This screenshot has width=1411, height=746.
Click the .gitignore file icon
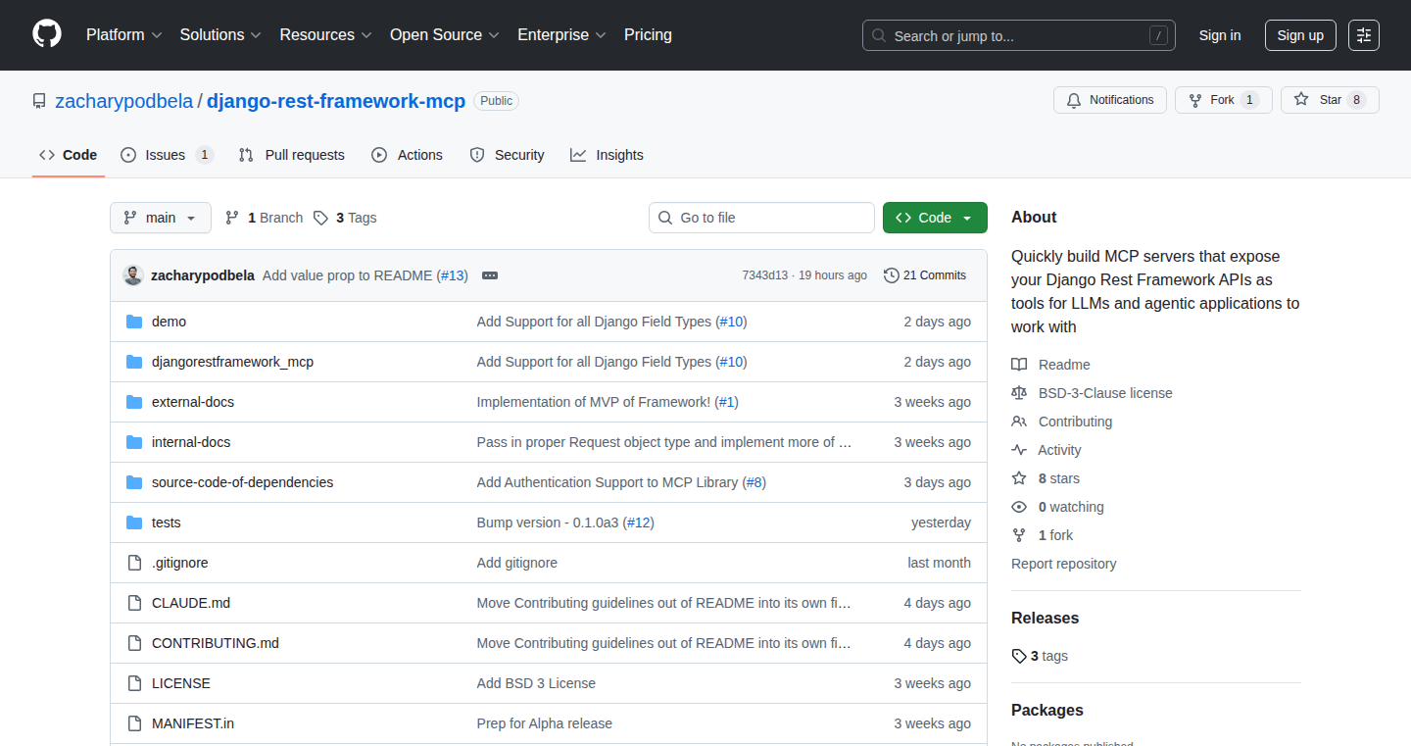tap(134, 563)
